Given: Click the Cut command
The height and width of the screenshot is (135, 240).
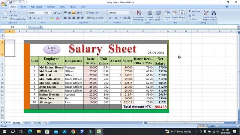Looking at the screenshot, I should 12,11.
